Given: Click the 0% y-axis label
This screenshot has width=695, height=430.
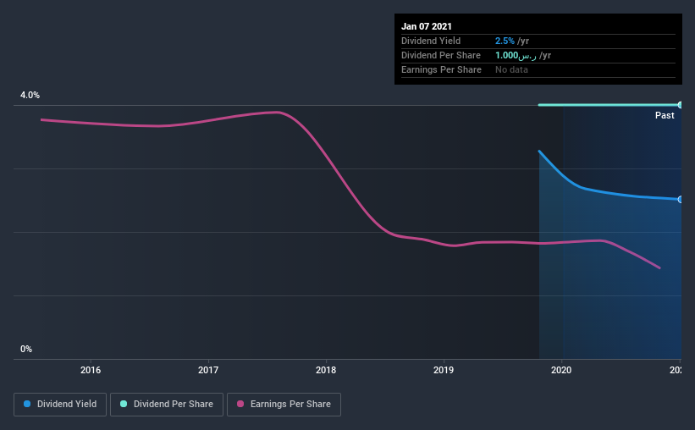Looking at the screenshot, I should coord(26,349).
